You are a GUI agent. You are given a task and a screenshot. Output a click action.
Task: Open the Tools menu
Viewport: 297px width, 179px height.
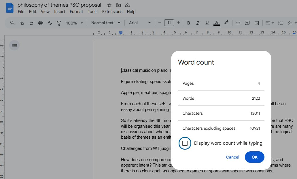click(92, 12)
